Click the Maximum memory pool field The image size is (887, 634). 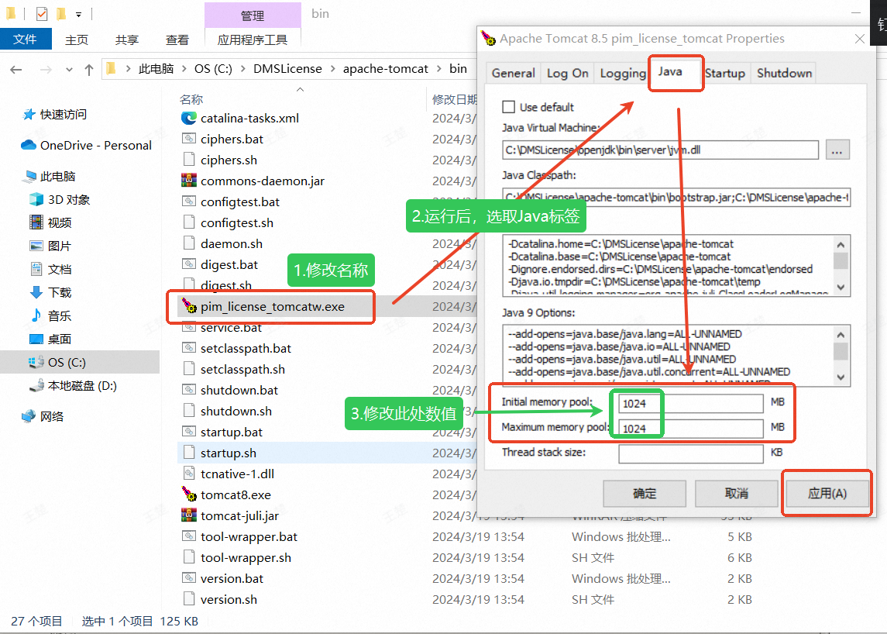tap(691, 428)
